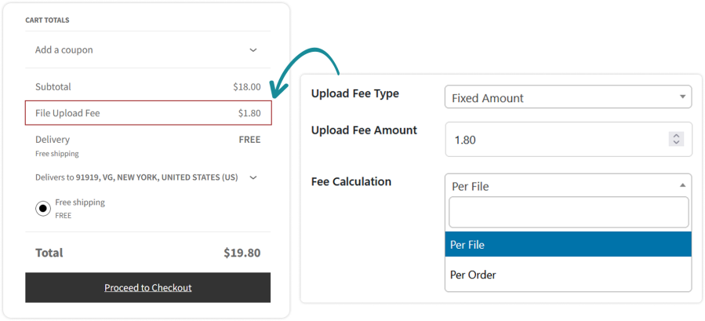This screenshot has width=705, height=321.
Task: Expand the Add a coupon chevron
Action: pyautogui.click(x=253, y=50)
